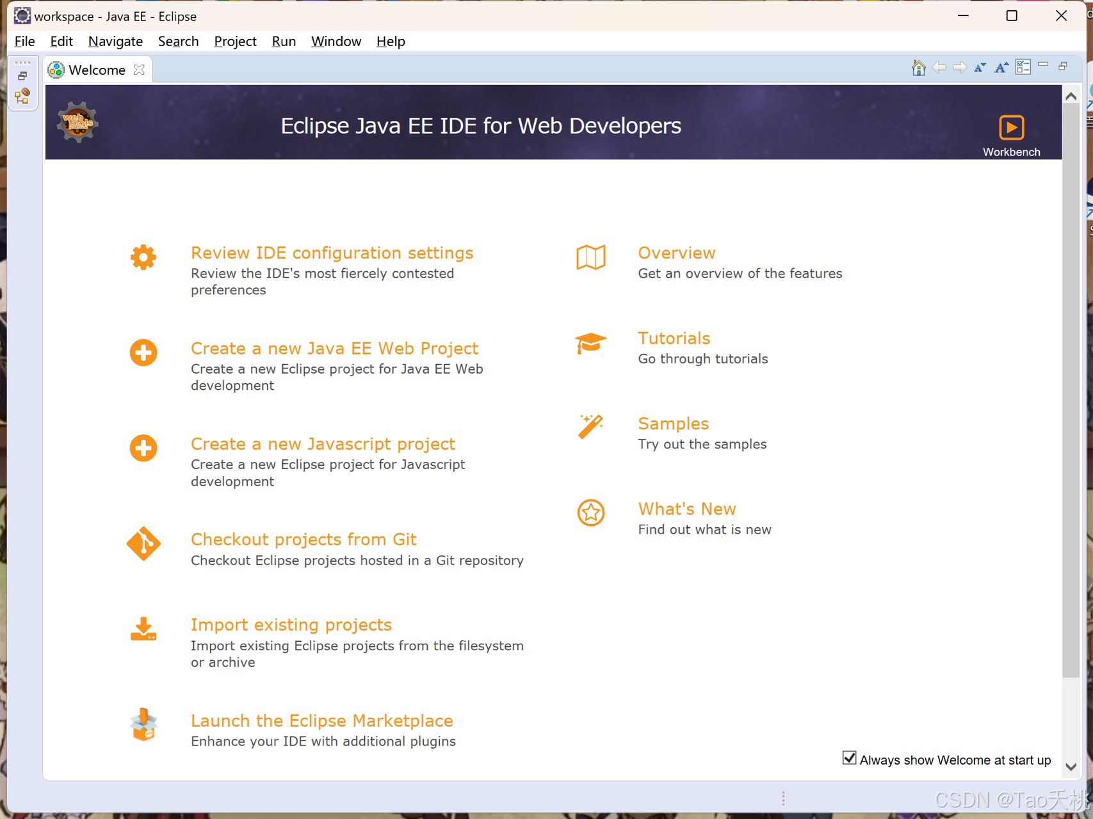Click the text 'Go through tutorials'
Image resolution: width=1093 pixels, height=819 pixels.
(x=703, y=358)
